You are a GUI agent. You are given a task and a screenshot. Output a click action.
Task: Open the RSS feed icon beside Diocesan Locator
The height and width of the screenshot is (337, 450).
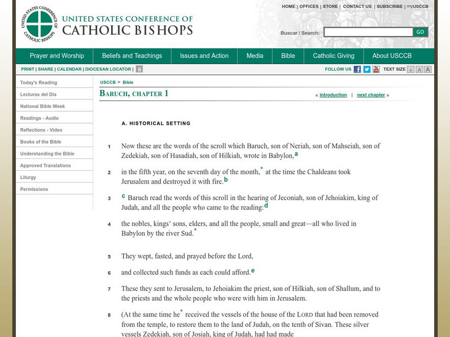(138, 70)
